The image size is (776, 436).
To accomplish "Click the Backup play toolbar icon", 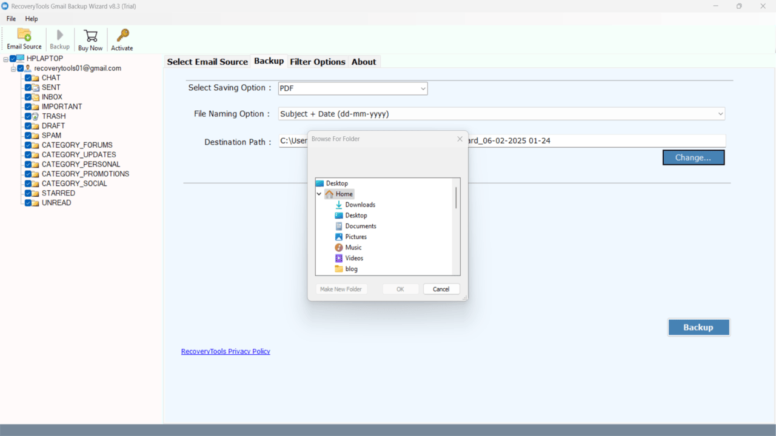I will 59,35.
